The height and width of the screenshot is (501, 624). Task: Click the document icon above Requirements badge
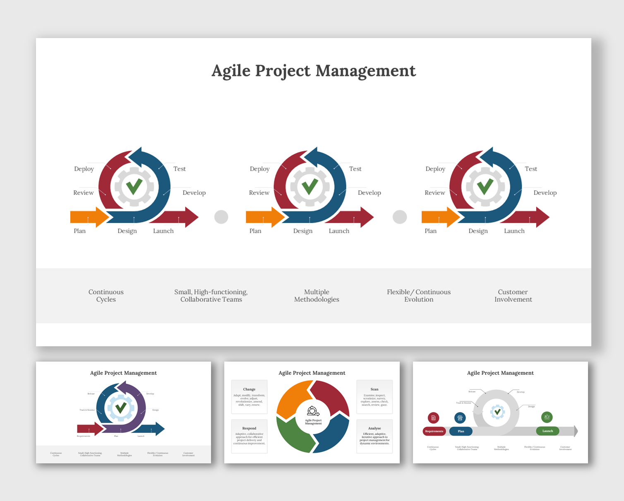click(x=434, y=418)
